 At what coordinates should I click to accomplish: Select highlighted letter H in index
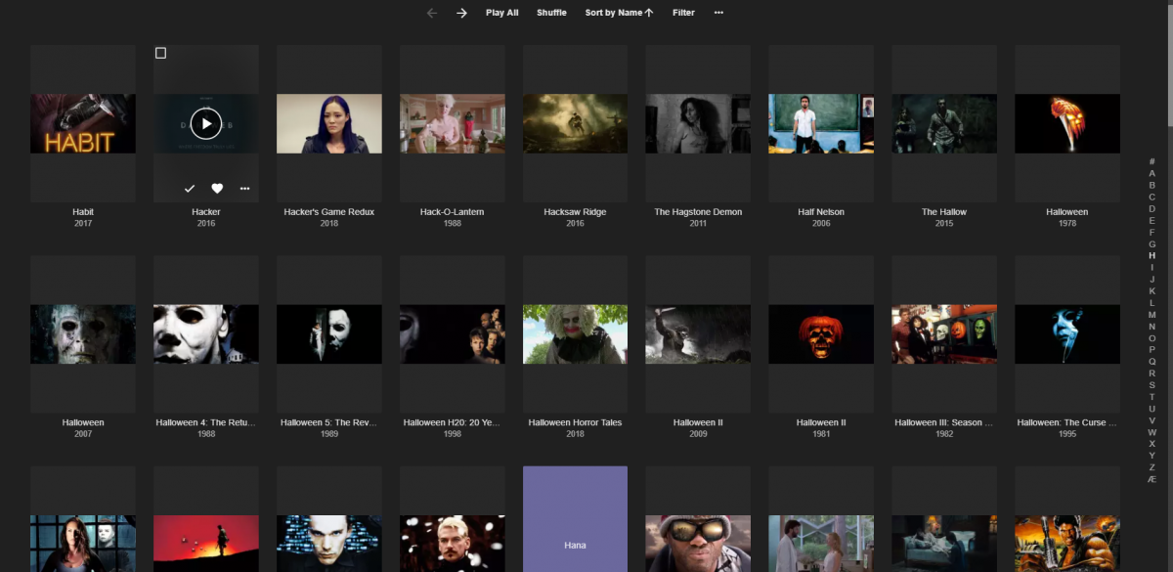(1151, 255)
